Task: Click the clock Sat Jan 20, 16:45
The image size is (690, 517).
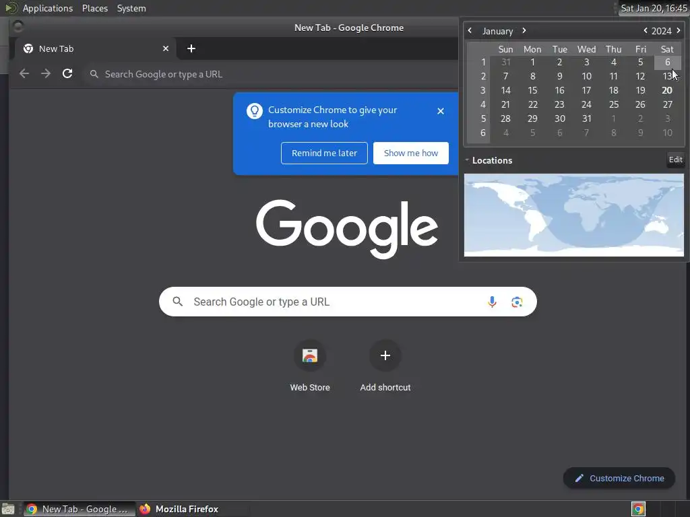Action: (x=654, y=8)
